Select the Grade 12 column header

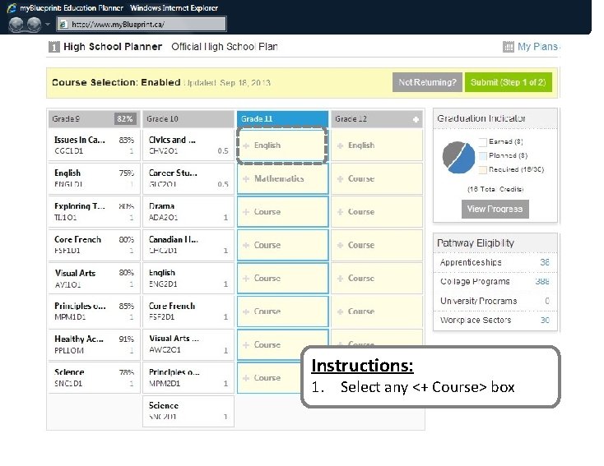[377, 119]
